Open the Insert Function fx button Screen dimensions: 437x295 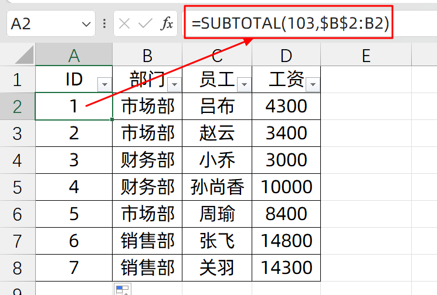(167, 23)
